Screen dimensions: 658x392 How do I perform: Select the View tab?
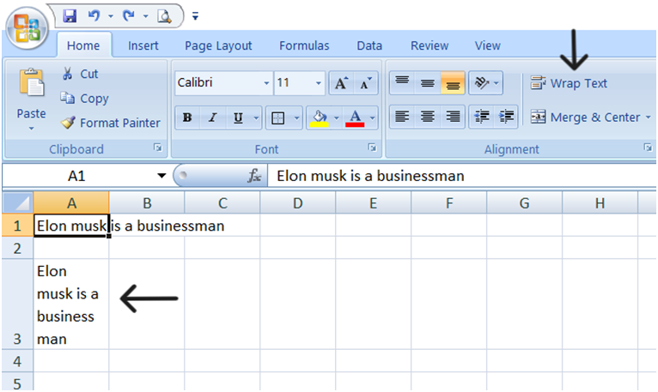click(487, 45)
